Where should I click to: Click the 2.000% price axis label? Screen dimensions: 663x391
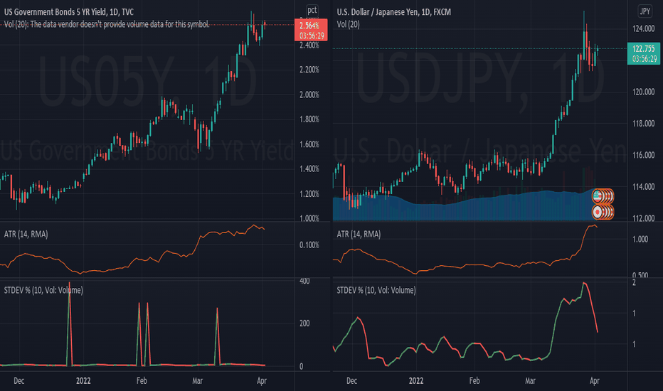(309, 95)
